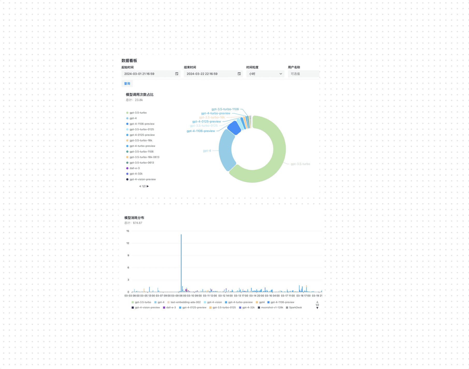This screenshot has width=469, height=369.
Task: Toggle gpt-3.5-turbo-1106 in the pie legend
Action: (x=140, y=152)
